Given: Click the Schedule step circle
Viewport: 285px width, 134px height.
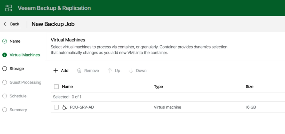Looking at the screenshot, I should point(5,96).
